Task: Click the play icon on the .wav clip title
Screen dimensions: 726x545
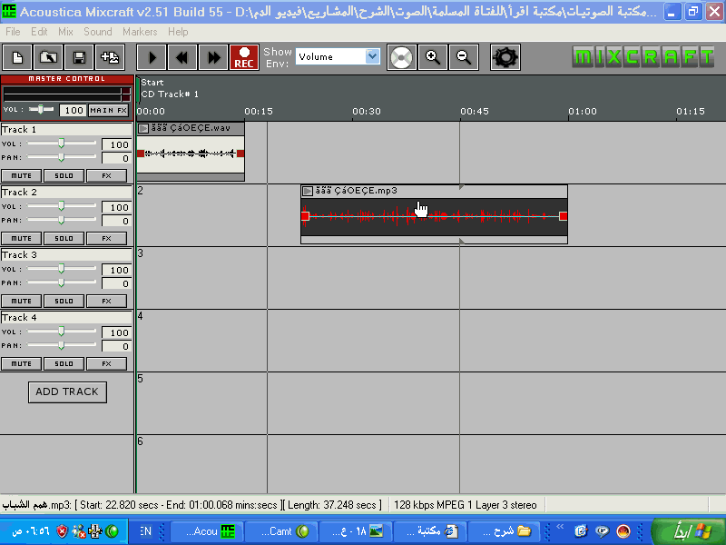Action: (x=143, y=128)
